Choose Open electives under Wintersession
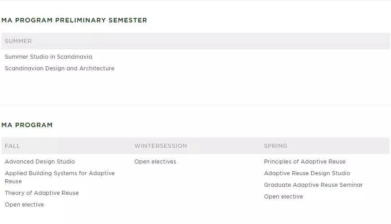391x224 pixels. 155,162
